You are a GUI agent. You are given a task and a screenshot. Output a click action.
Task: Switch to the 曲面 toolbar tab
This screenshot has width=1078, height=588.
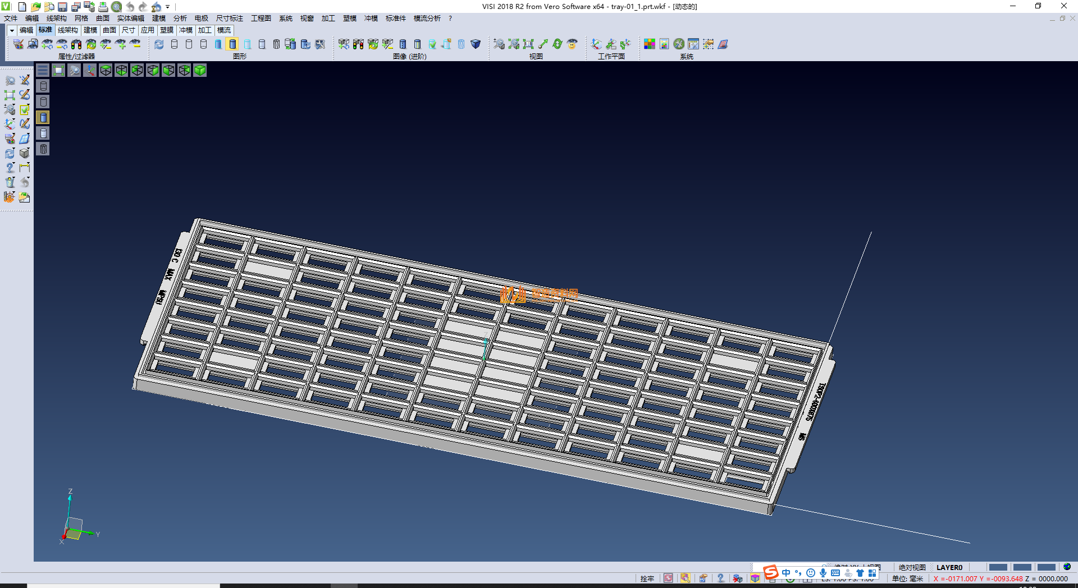click(x=109, y=30)
